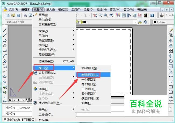Click the last-tab navigation arrow
Viewport: 175px width, 123px height.
click(23, 100)
